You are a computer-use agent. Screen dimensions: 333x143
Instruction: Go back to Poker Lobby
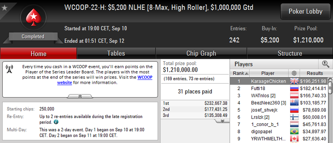[x=305, y=12]
